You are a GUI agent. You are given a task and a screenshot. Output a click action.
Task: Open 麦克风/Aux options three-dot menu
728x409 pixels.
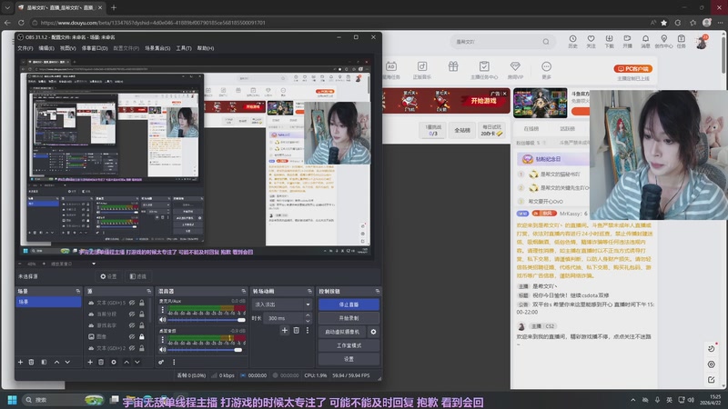(163, 309)
